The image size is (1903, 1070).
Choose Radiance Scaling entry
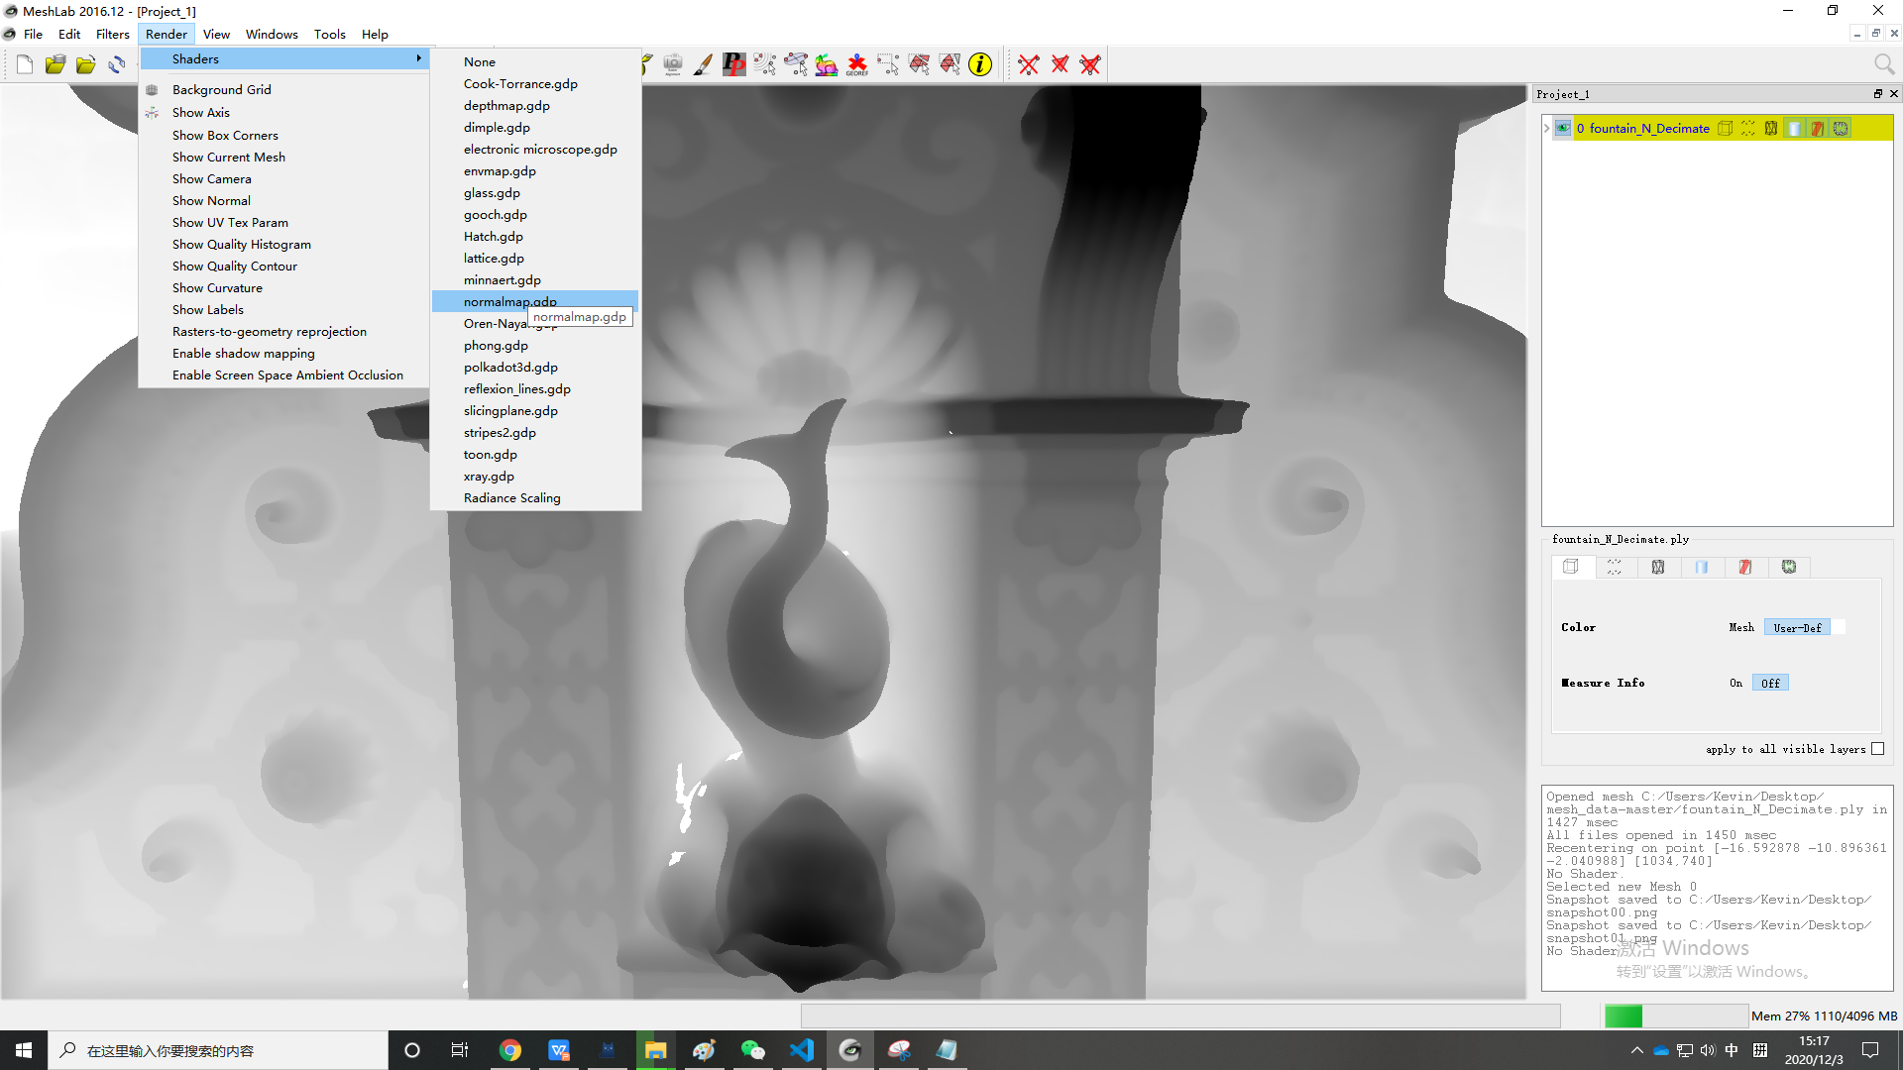pyautogui.click(x=535, y=497)
